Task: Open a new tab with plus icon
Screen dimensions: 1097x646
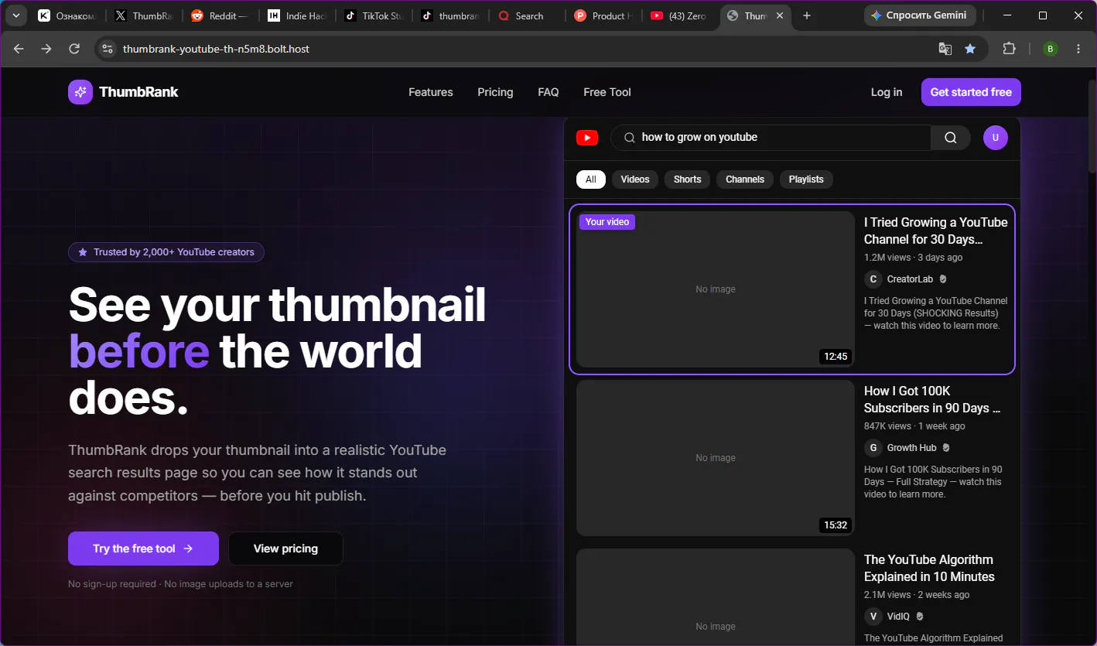Action: [x=807, y=15]
